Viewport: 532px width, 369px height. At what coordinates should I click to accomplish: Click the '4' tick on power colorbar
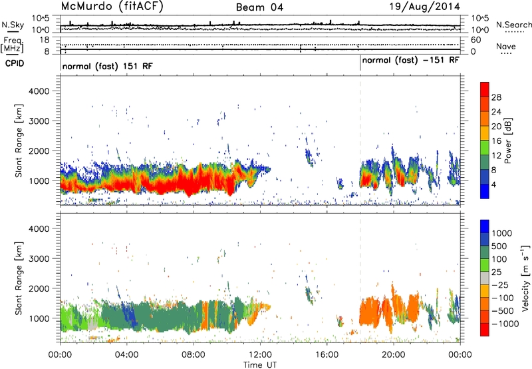pyautogui.click(x=494, y=184)
